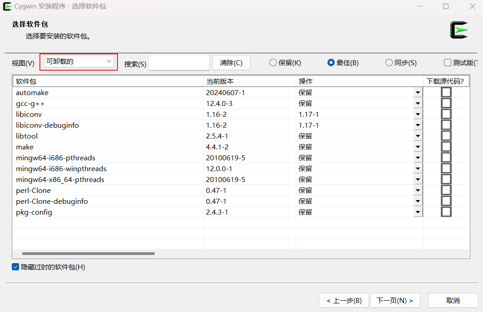Select the gcc-g++ package name
The width and height of the screenshot is (483, 312).
(x=30, y=104)
